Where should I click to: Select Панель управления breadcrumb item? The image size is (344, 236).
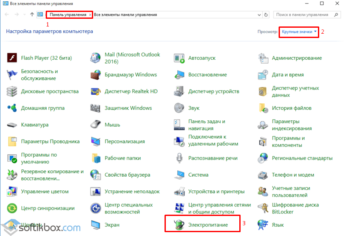68,15
